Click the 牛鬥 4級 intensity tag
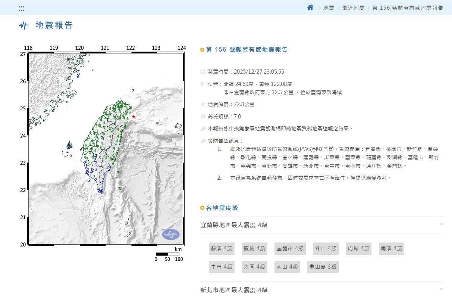The image size is (452, 297). [x=222, y=267]
